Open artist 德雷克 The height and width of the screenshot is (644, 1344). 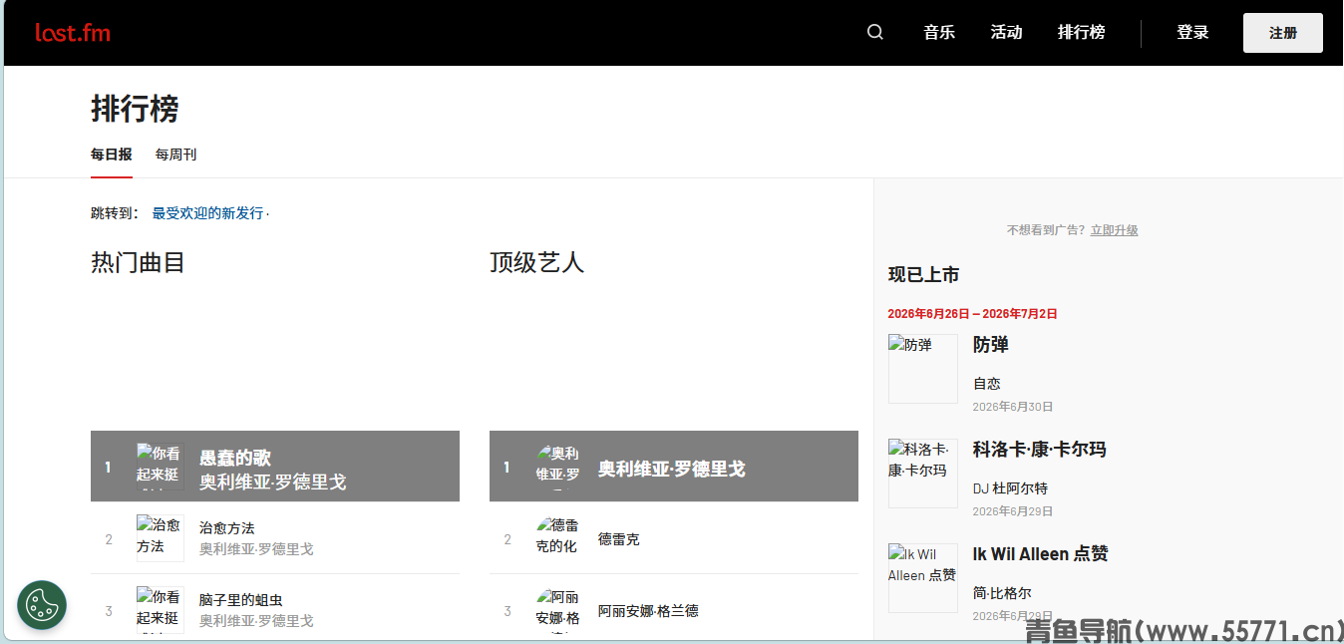coord(619,539)
